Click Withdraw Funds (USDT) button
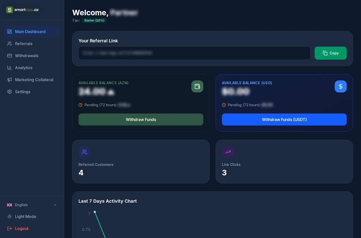Screen dimensions: 361x238 tap(284, 120)
